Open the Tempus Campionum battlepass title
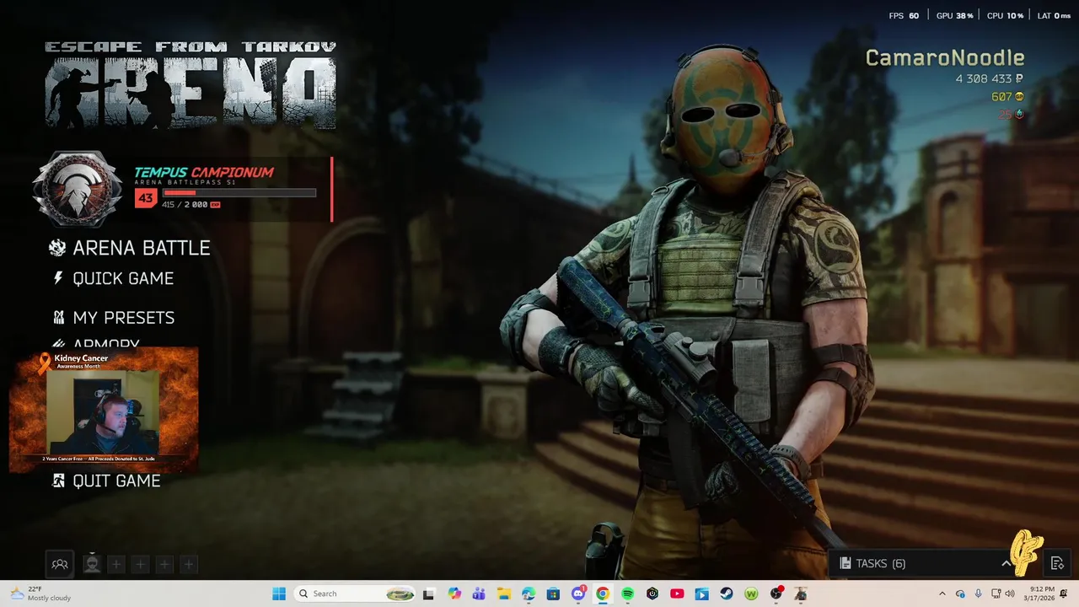The height and width of the screenshot is (607, 1079). pyautogui.click(x=204, y=172)
